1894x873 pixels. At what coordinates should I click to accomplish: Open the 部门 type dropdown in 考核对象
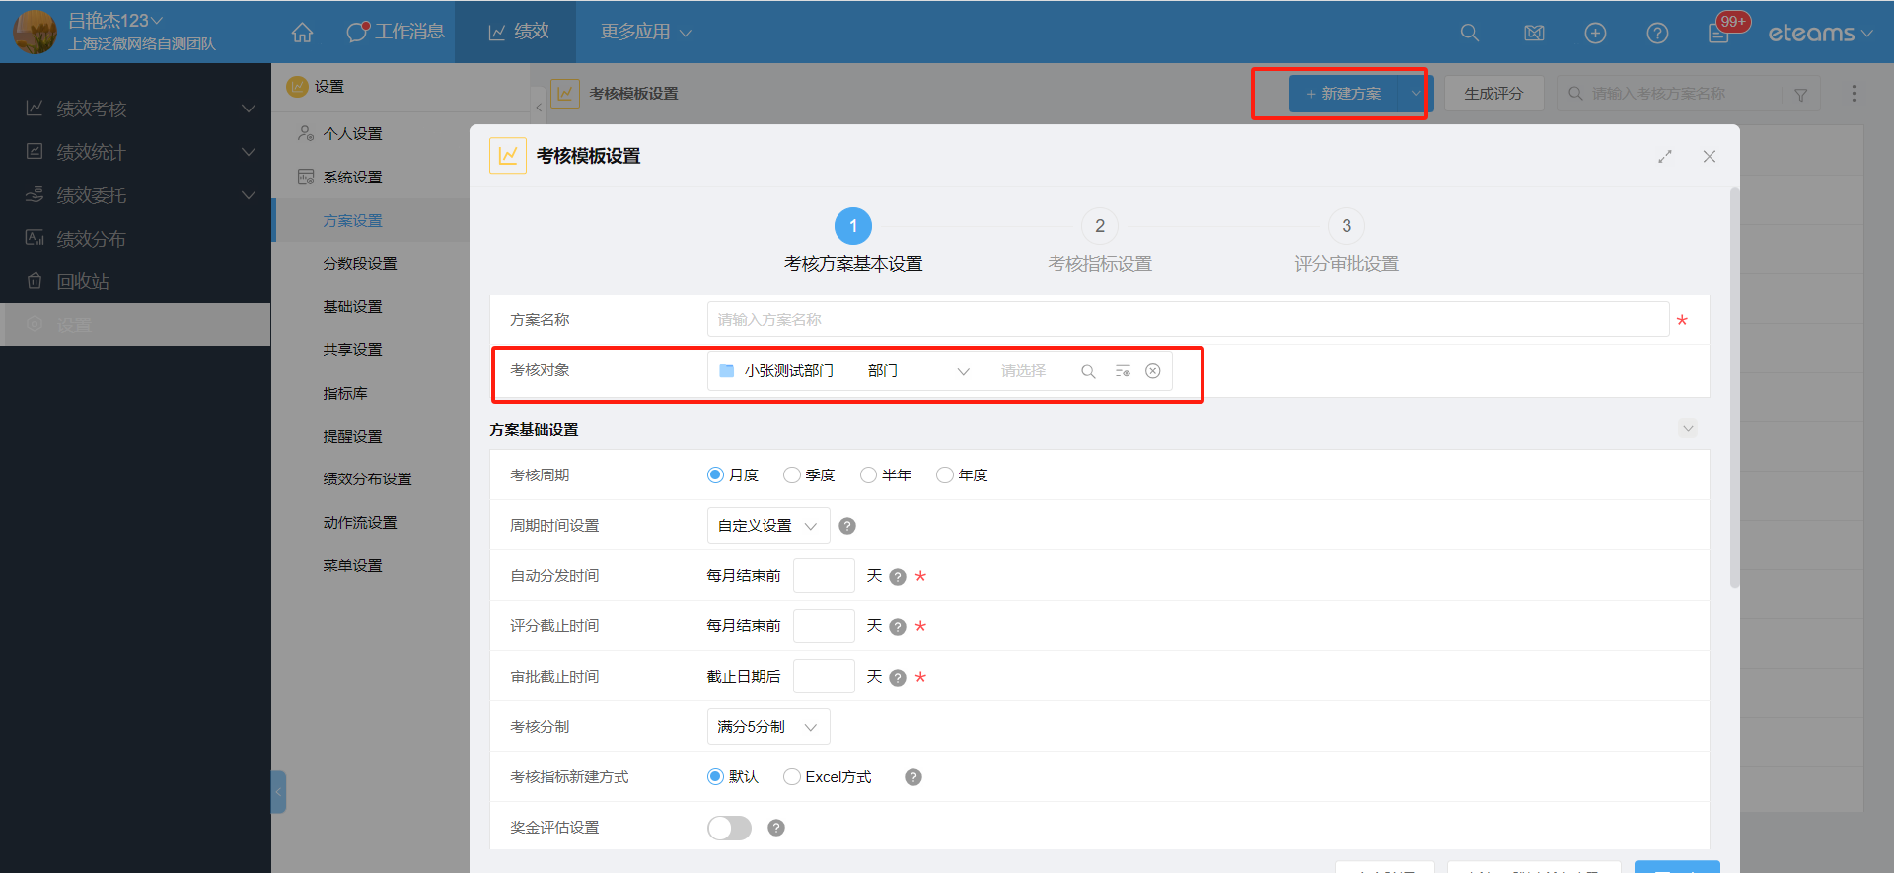[x=918, y=371]
